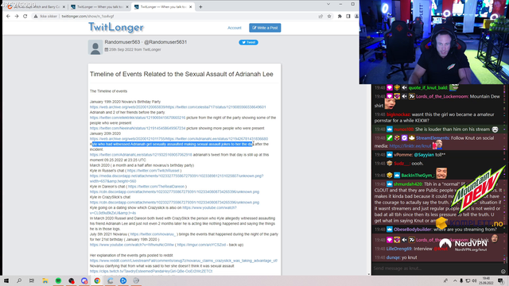This screenshot has height=286, width=509.
Task: Open the tab search dropdown chevron
Action: (328, 4)
